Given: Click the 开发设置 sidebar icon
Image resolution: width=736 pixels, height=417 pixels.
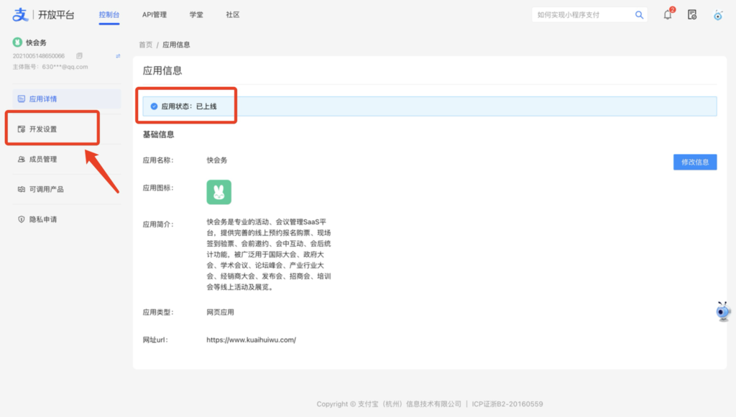Looking at the screenshot, I should (x=21, y=129).
